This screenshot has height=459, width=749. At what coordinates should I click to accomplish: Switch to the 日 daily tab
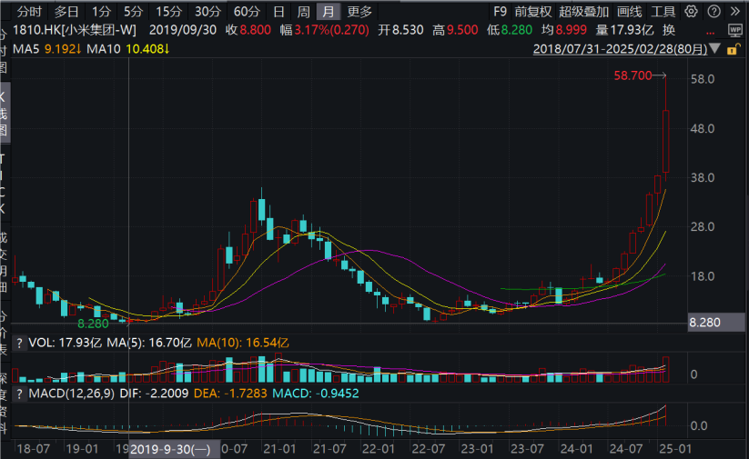[279, 11]
